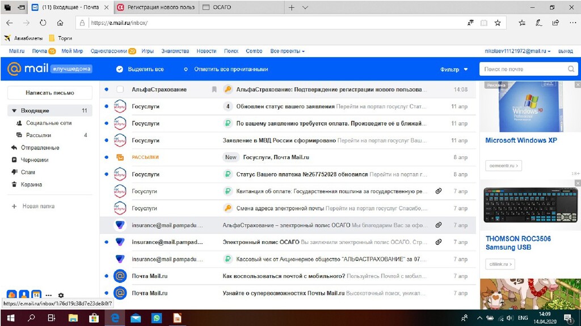
Task: Add page to favorites with star icon
Action: pos(498,23)
